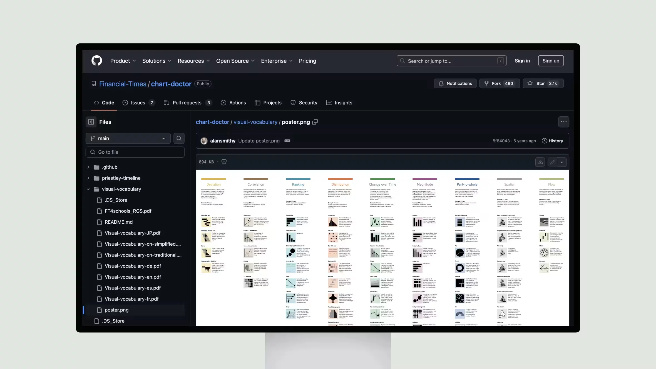
Task: Focus the Go to file field
Action: [x=135, y=152]
